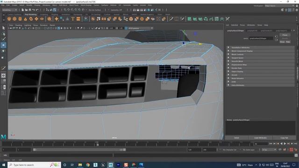Select the polySurface22Shape attribute tab
299x168 pixels.
coord(235,31)
